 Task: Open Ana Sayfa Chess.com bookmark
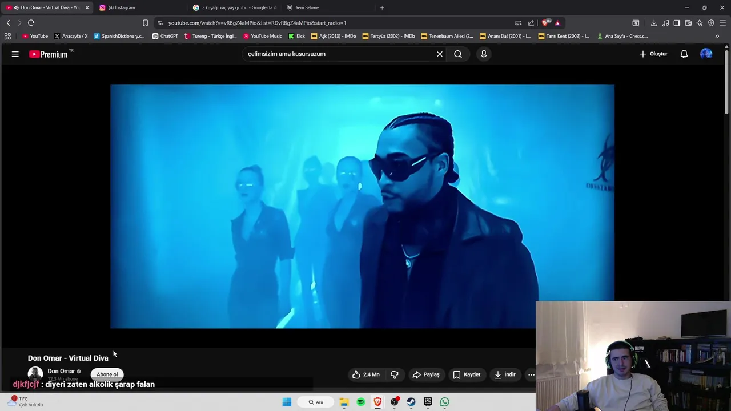[x=622, y=36]
